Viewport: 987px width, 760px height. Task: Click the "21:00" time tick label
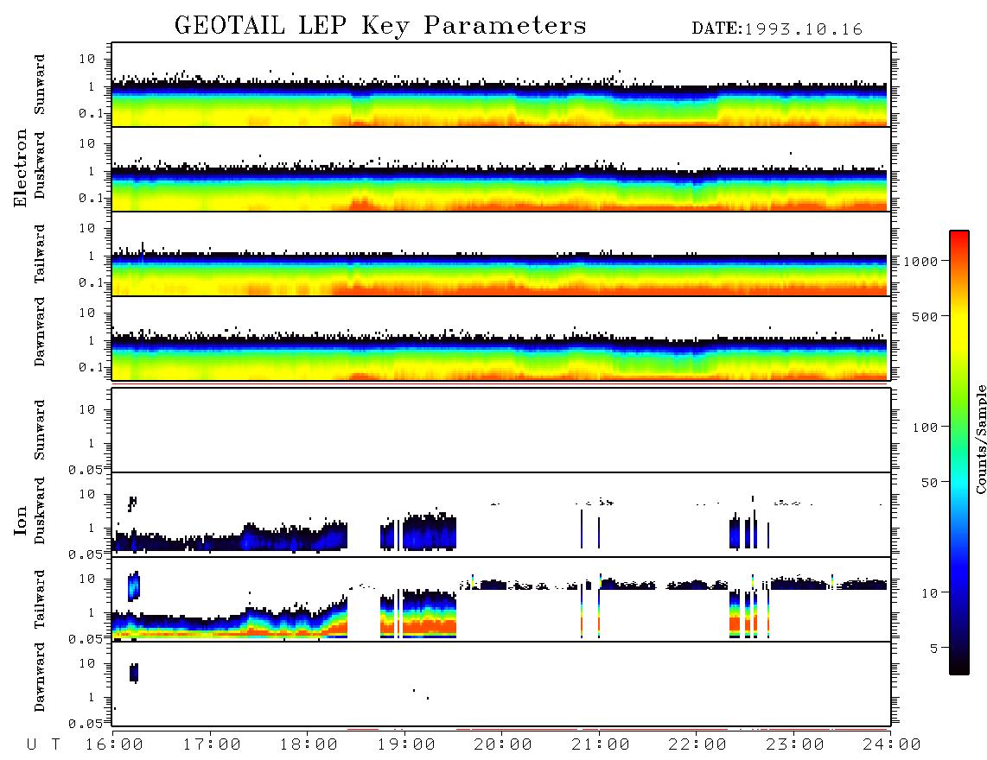tap(601, 745)
